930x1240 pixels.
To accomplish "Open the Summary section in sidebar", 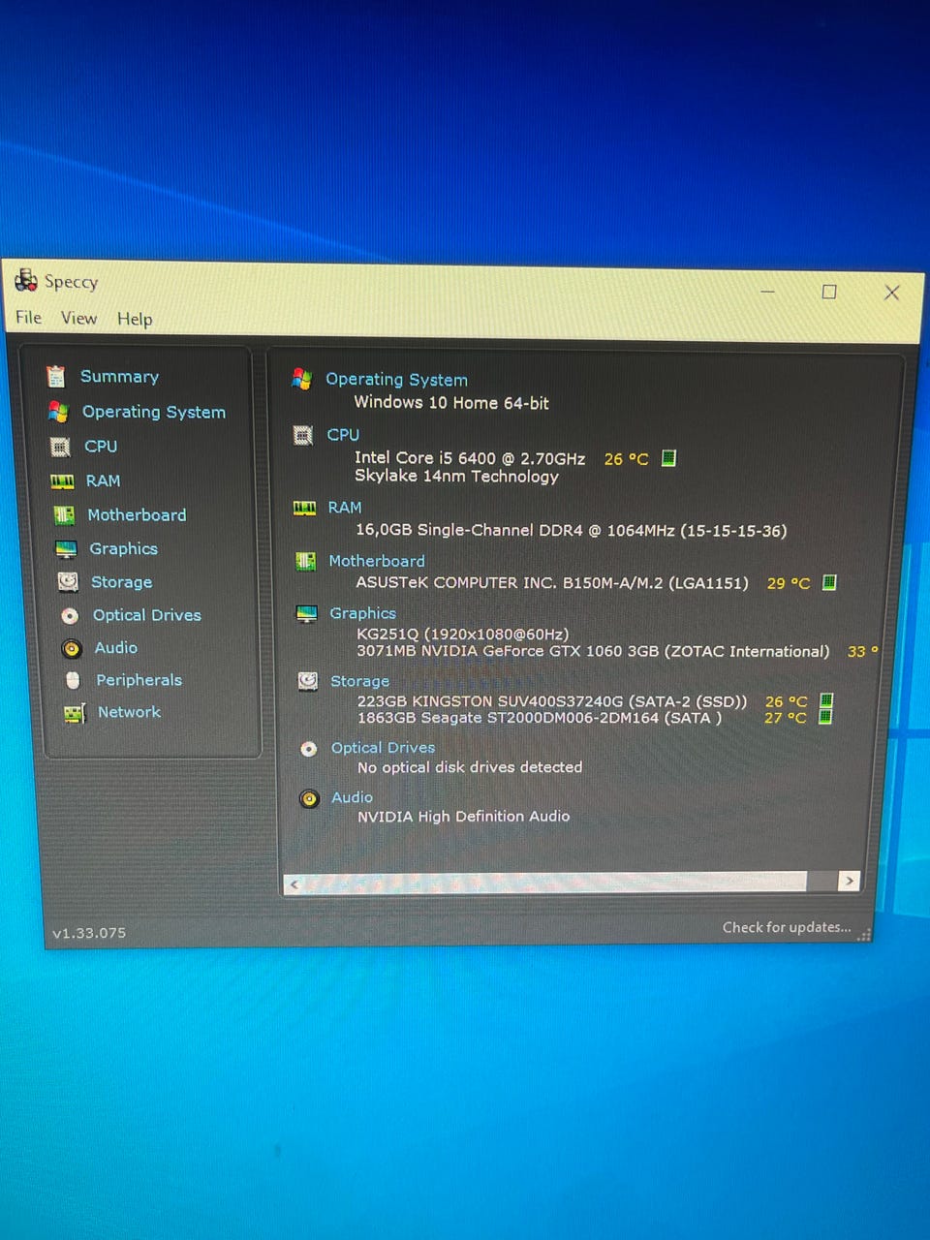I will [119, 377].
